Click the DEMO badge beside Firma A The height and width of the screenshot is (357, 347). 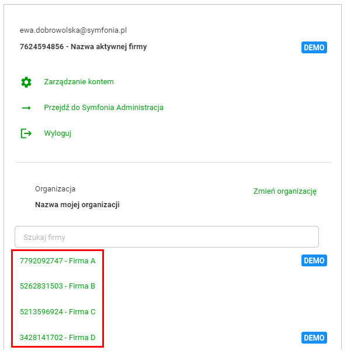314,260
